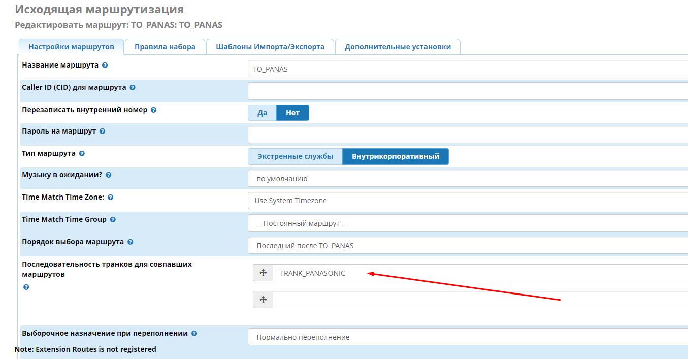
Task: Switch to Правила набора tab
Action: (165, 47)
